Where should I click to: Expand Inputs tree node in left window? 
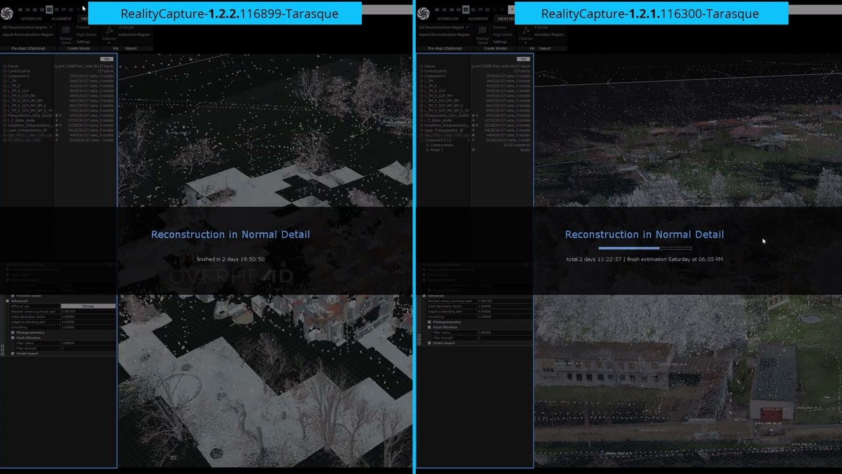pyautogui.click(x=5, y=66)
